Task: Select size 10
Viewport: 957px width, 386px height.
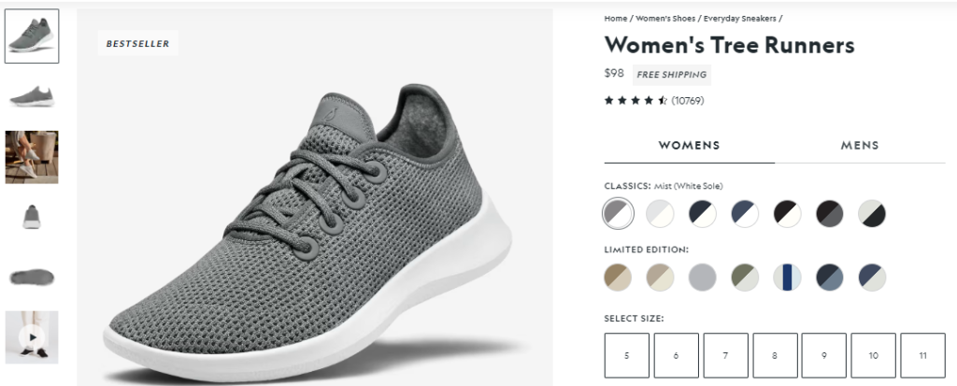Action: click(873, 356)
